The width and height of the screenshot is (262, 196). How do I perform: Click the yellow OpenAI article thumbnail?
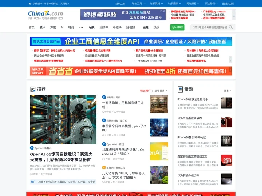[x=159, y=151]
